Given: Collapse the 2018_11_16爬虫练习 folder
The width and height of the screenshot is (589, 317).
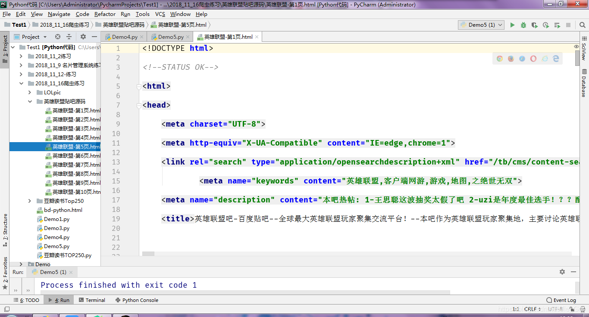Looking at the screenshot, I should [21, 84].
